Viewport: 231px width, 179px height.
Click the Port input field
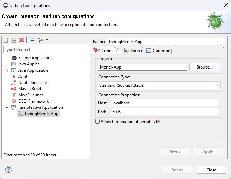tap(164, 112)
